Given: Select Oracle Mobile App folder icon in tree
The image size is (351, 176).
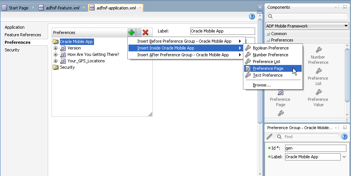Looking at the screenshot, I should coord(55,42).
